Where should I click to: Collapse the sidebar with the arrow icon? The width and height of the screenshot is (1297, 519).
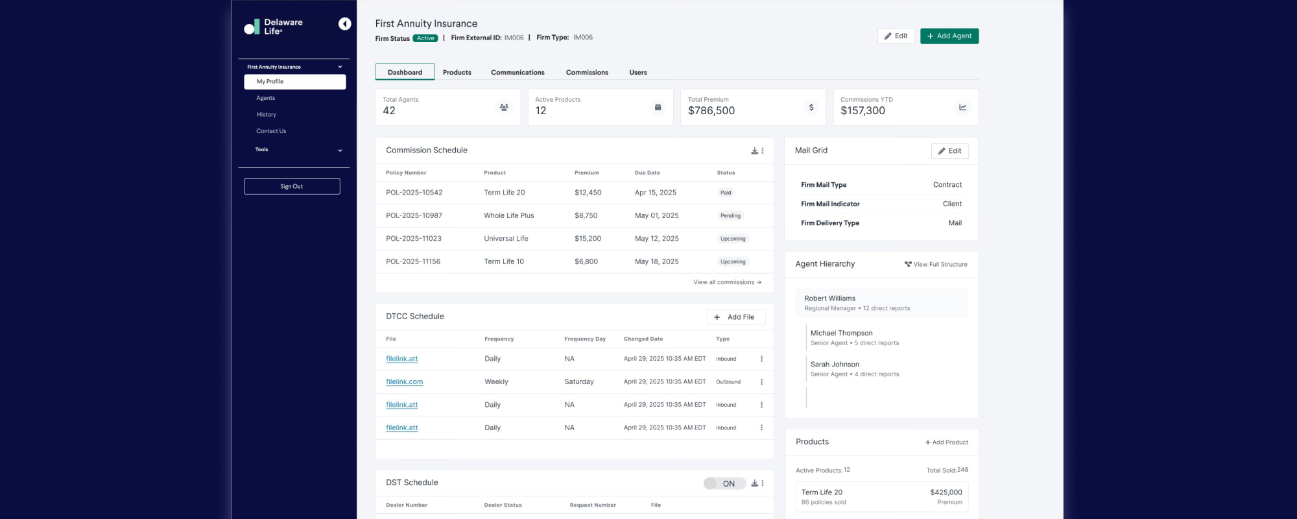tap(345, 24)
